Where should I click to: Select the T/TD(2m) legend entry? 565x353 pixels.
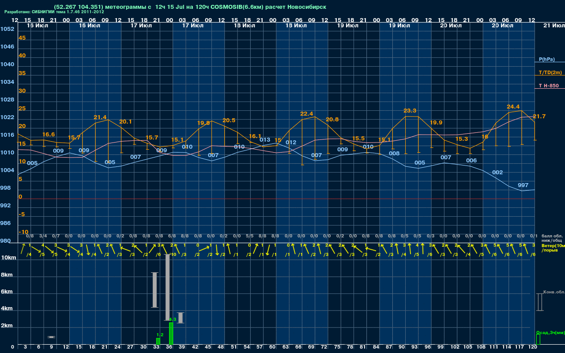pyautogui.click(x=550, y=72)
